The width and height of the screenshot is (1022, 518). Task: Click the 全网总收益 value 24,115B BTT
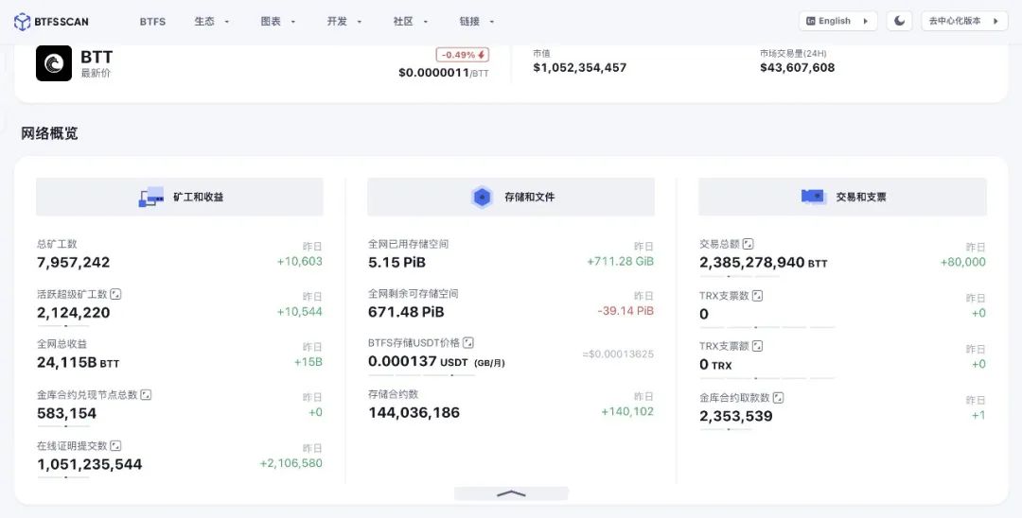coord(79,362)
